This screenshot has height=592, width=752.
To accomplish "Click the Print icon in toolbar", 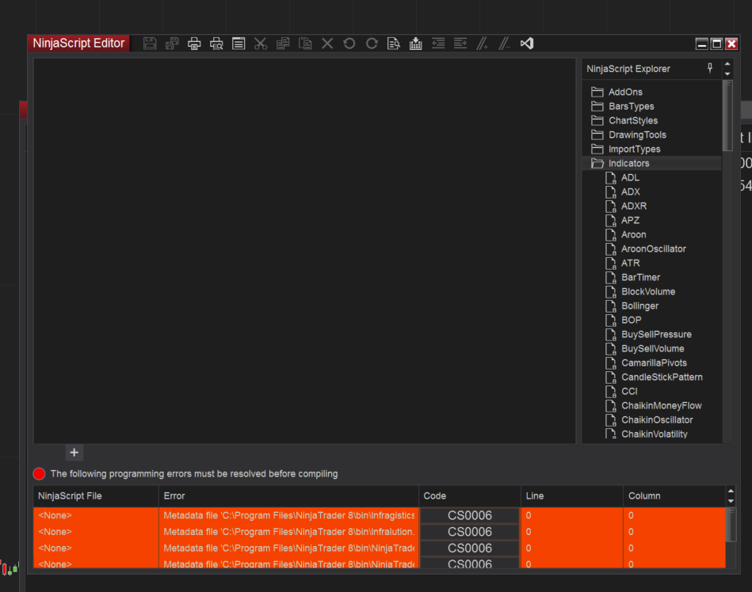I will 194,44.
